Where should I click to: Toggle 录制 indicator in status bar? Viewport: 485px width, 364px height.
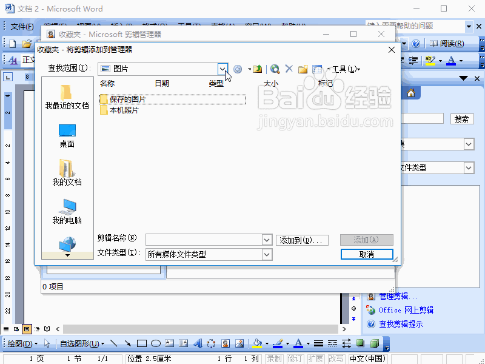tap(275, 359)
